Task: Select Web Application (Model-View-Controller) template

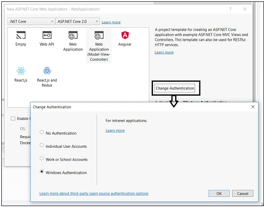Action: click(99, 46)
